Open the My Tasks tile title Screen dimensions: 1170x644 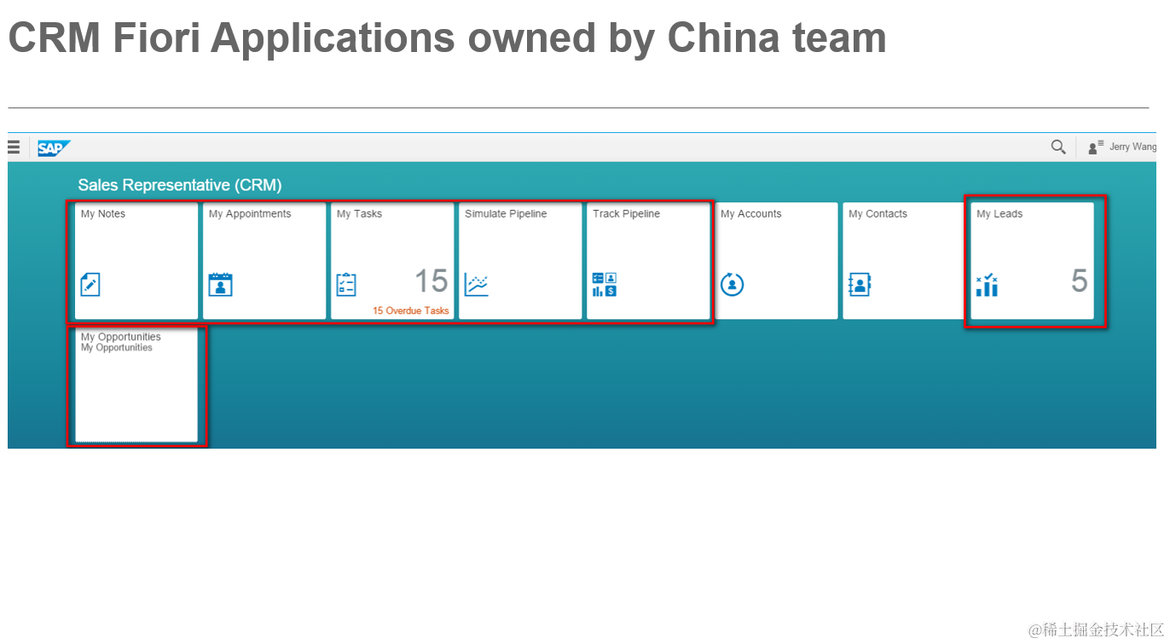click(359, 214)
